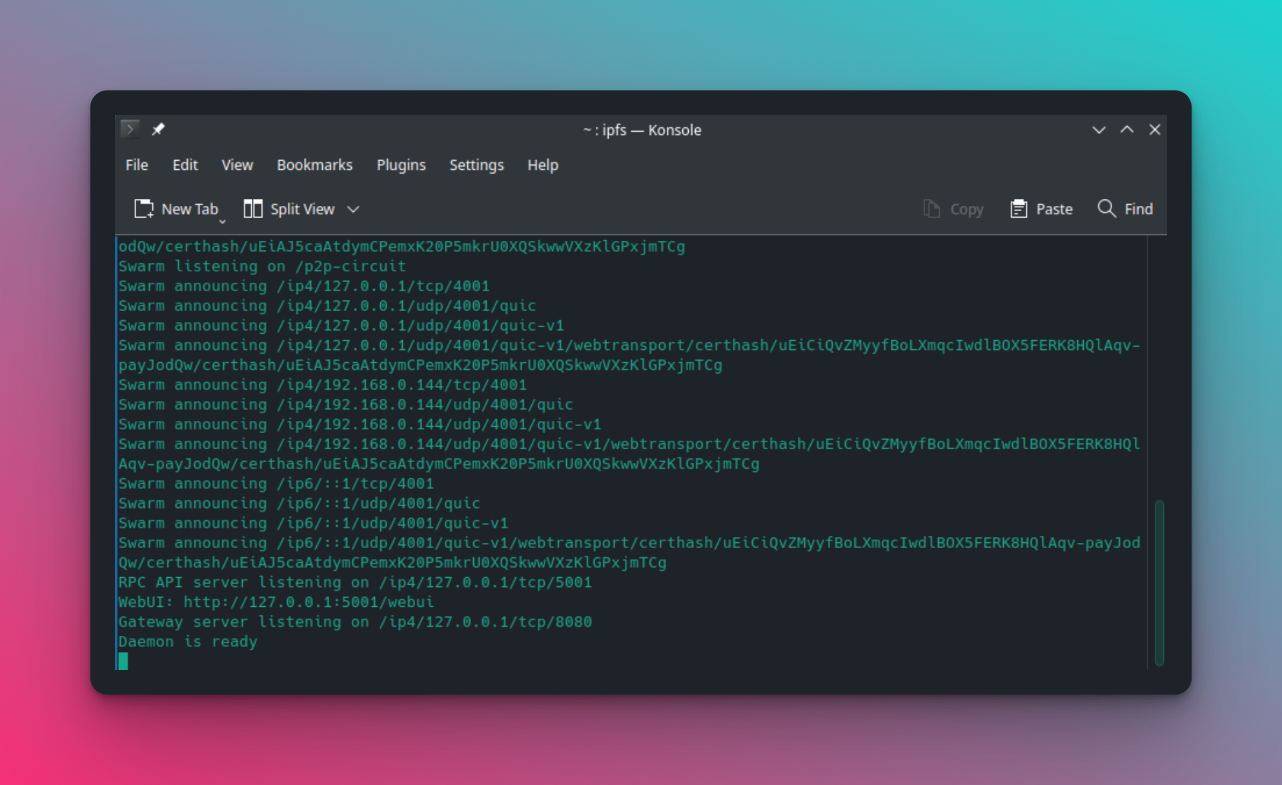Expand the Split View dropdown arrow
The width and height of the screenshot is (1282, 785).
353,209
